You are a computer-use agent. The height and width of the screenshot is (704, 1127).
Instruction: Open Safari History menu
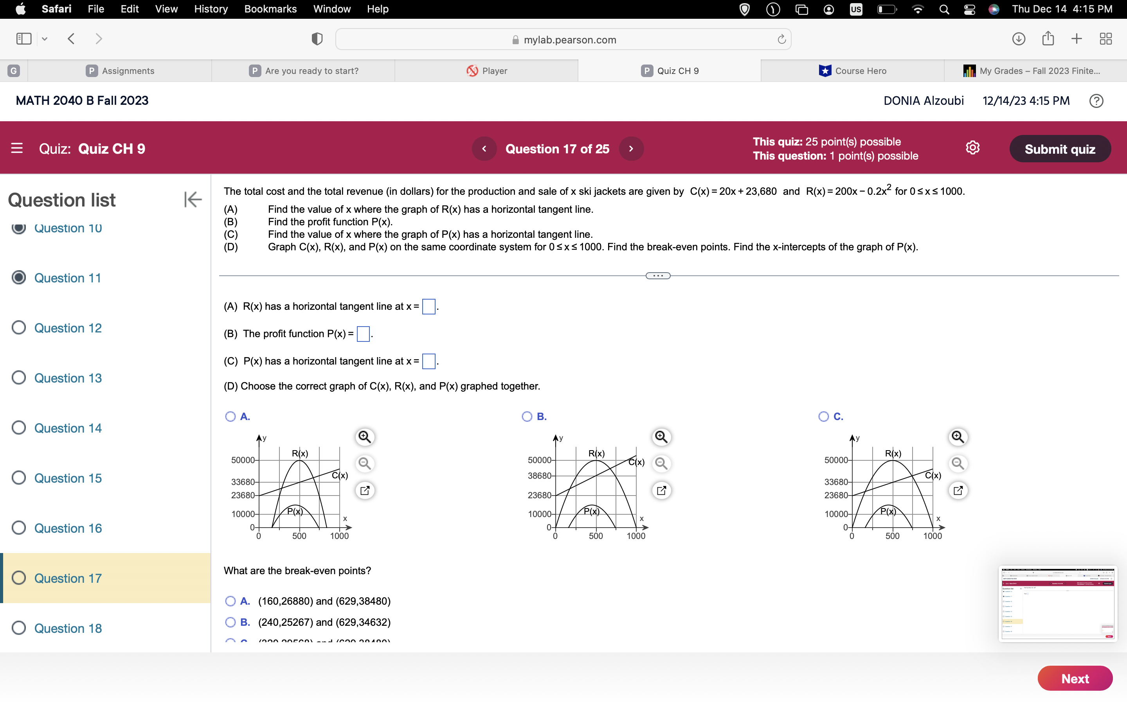tap(211, 9)
